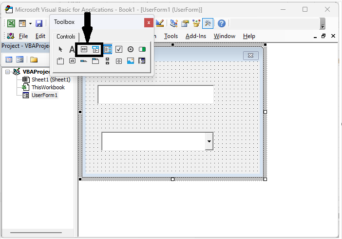This screenshot has height=239, width=342.
Task: Select the Label control in Toolbox
Action: point(72,49)
